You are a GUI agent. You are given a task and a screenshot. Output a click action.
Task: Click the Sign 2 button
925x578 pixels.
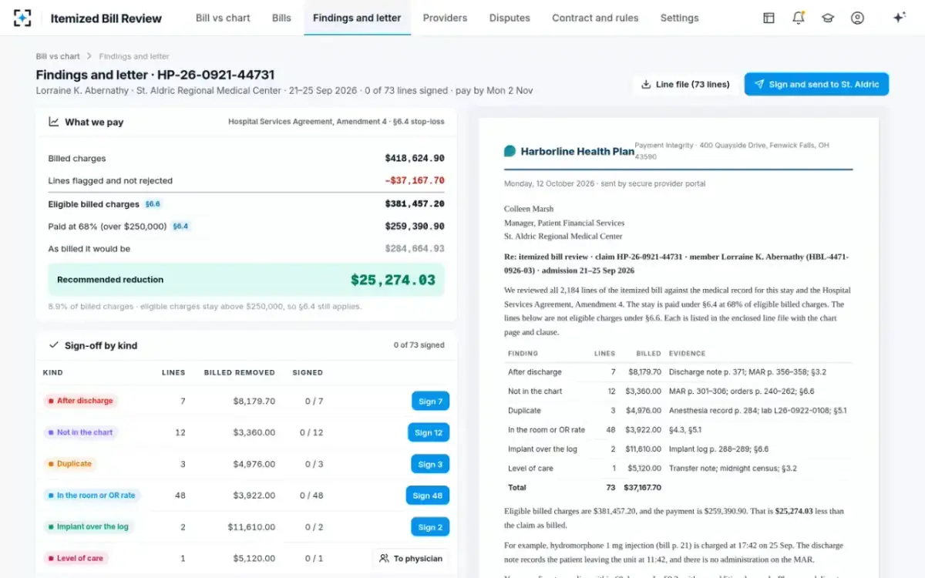pos(430,527)
